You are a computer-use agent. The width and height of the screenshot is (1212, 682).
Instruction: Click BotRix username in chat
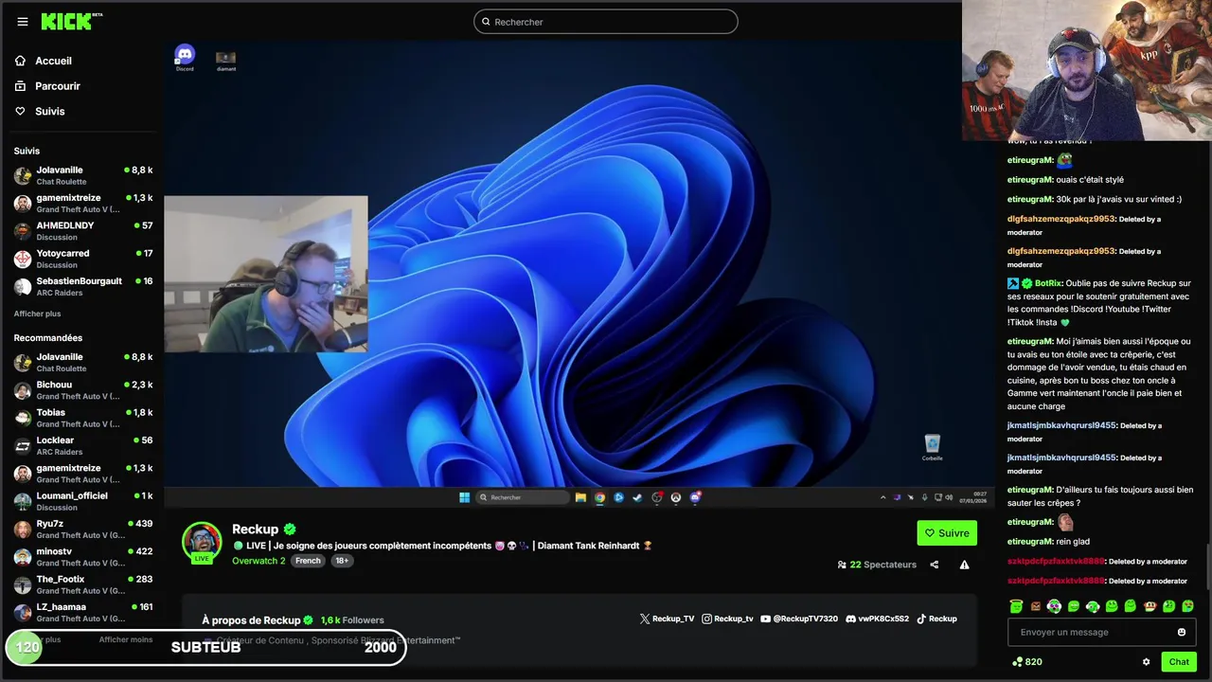click(1048, 283)
